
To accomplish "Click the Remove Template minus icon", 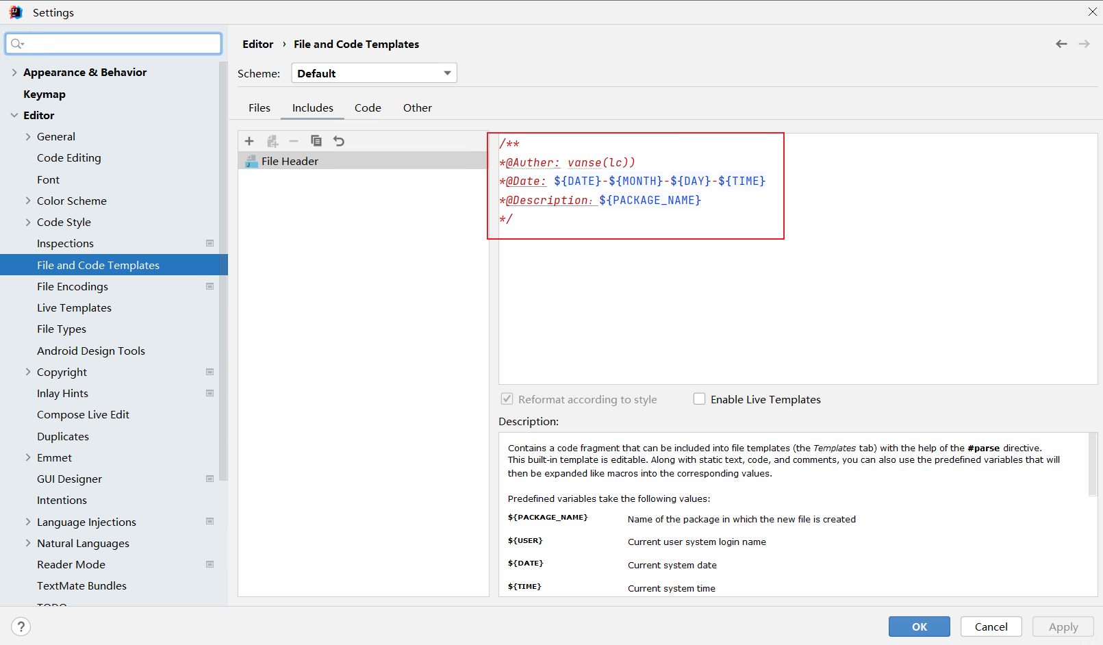I will [x=294, y=141].
